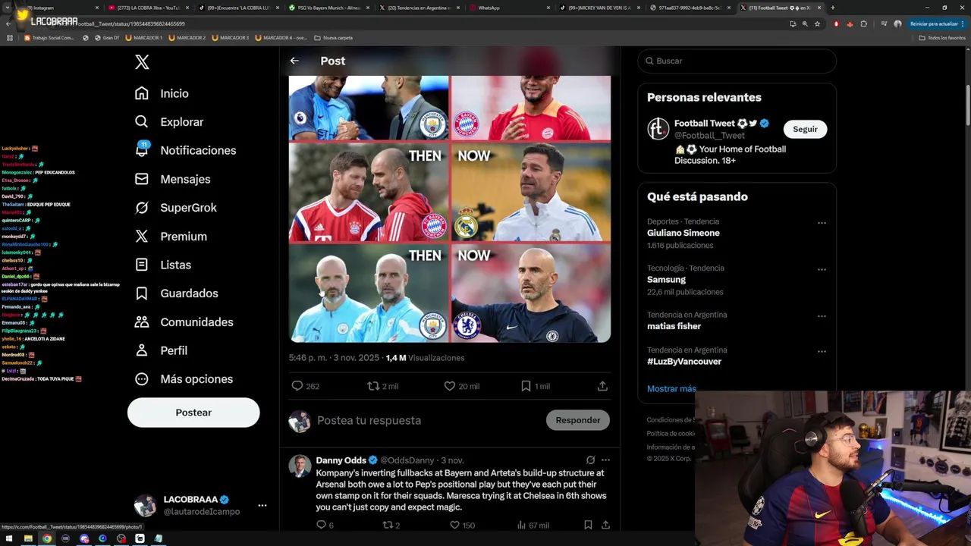This screenshot has height=546, width=971.
Task: Open the Maresca Chelsea NOW image
Action: [531, 293]
